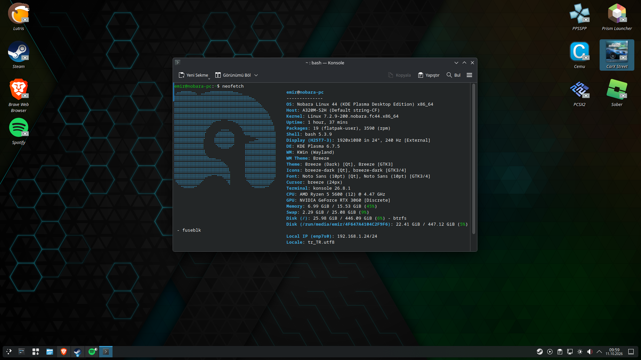Switch to Brave in the taskbar
The width and height of the screenshot is (641, 360).
(x=64, y=352)
